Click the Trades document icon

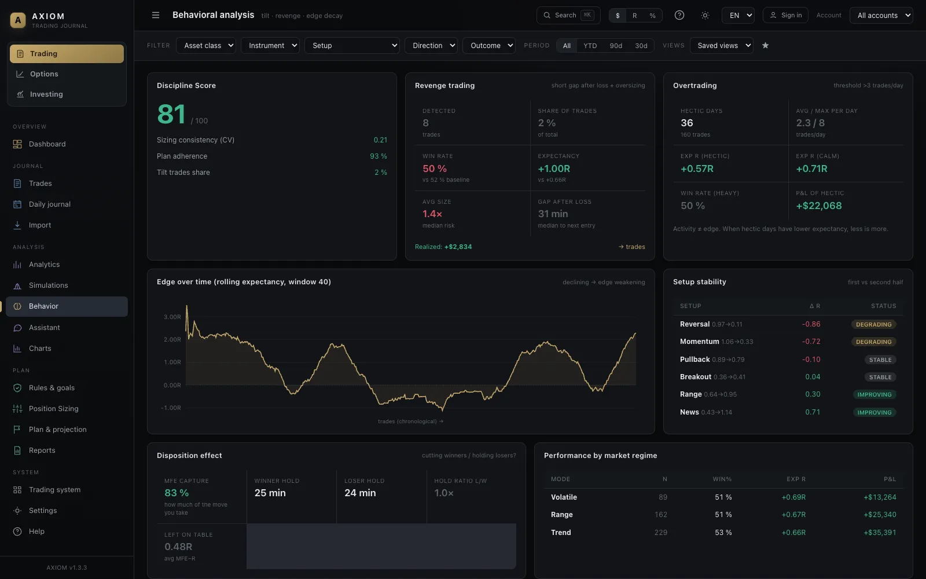[17, 184]
